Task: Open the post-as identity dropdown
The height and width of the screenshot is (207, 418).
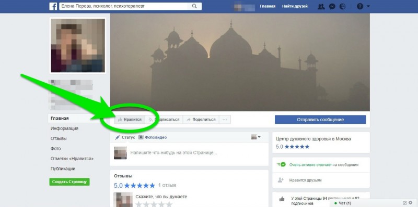Action: 256,137
